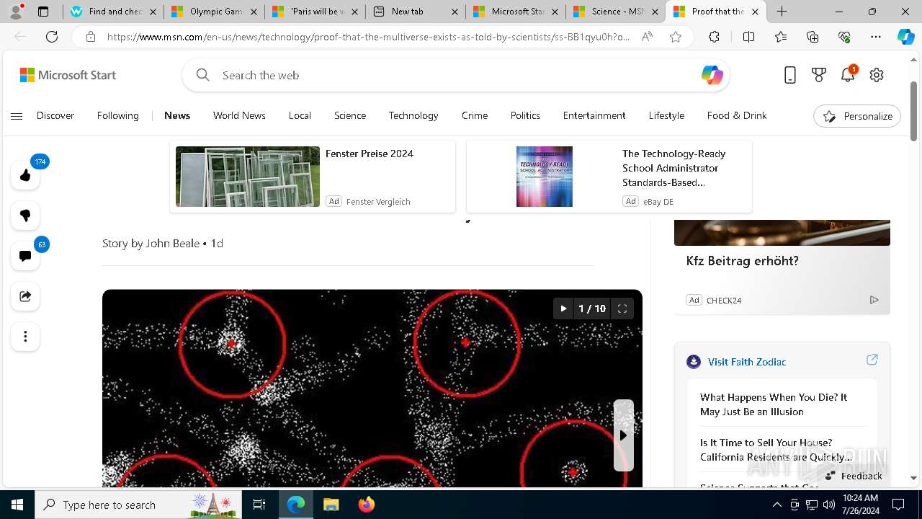
Task: Open File Explorer from the taskbar
Action: click(331, 505)
